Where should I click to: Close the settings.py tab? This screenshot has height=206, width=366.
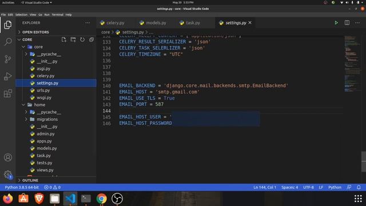(250, 23)
